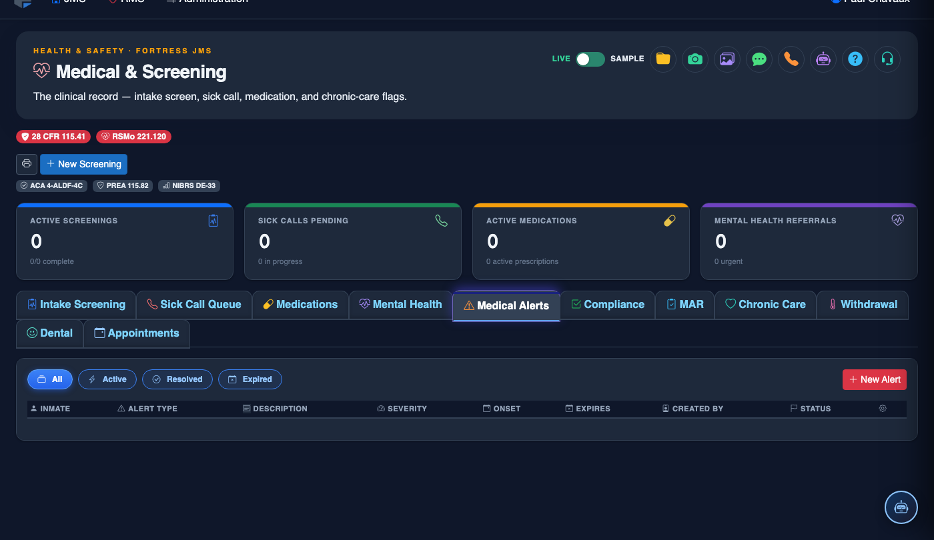Screen dimensions: 934x540
Task: Click the NIBRS DE-33 tag
Action: point(189,185)
